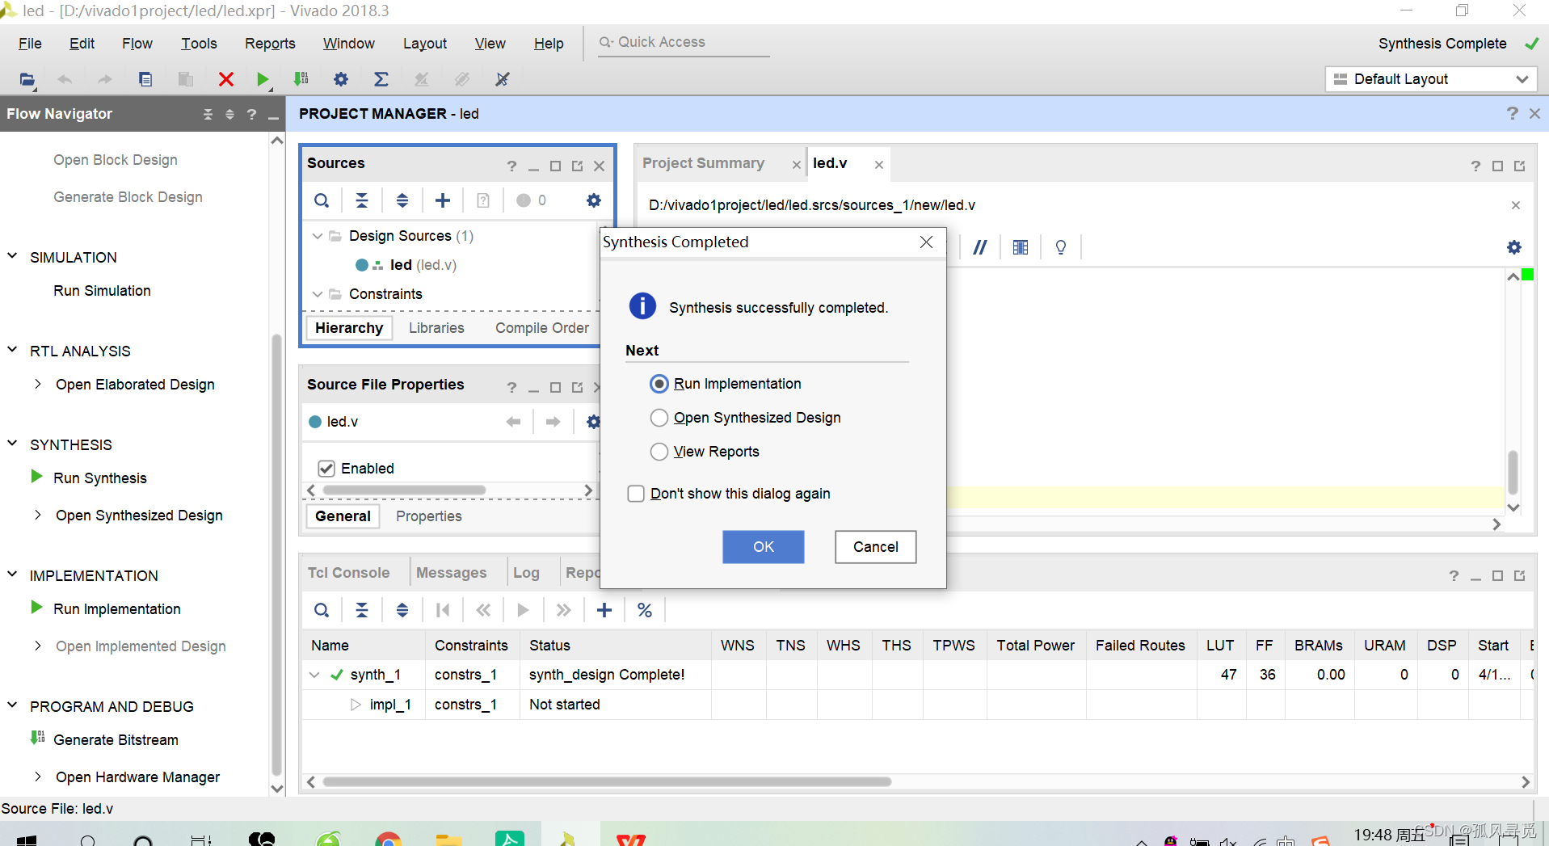Click the Sigma reports toolbar icon
1549x846 pixels.
click(381, 79)
